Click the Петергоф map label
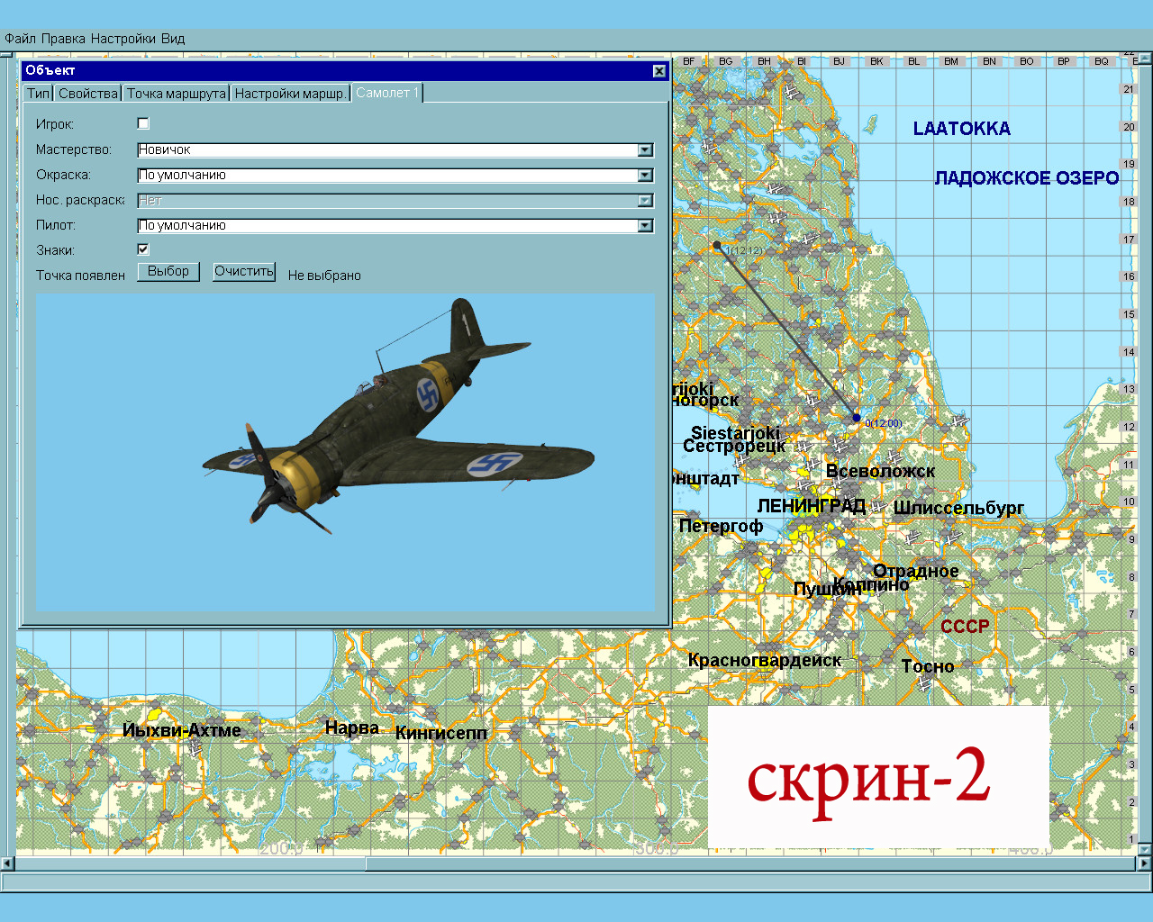This screenshot has width=1153, height=922. pyautogui.click(x=721, y=526)
